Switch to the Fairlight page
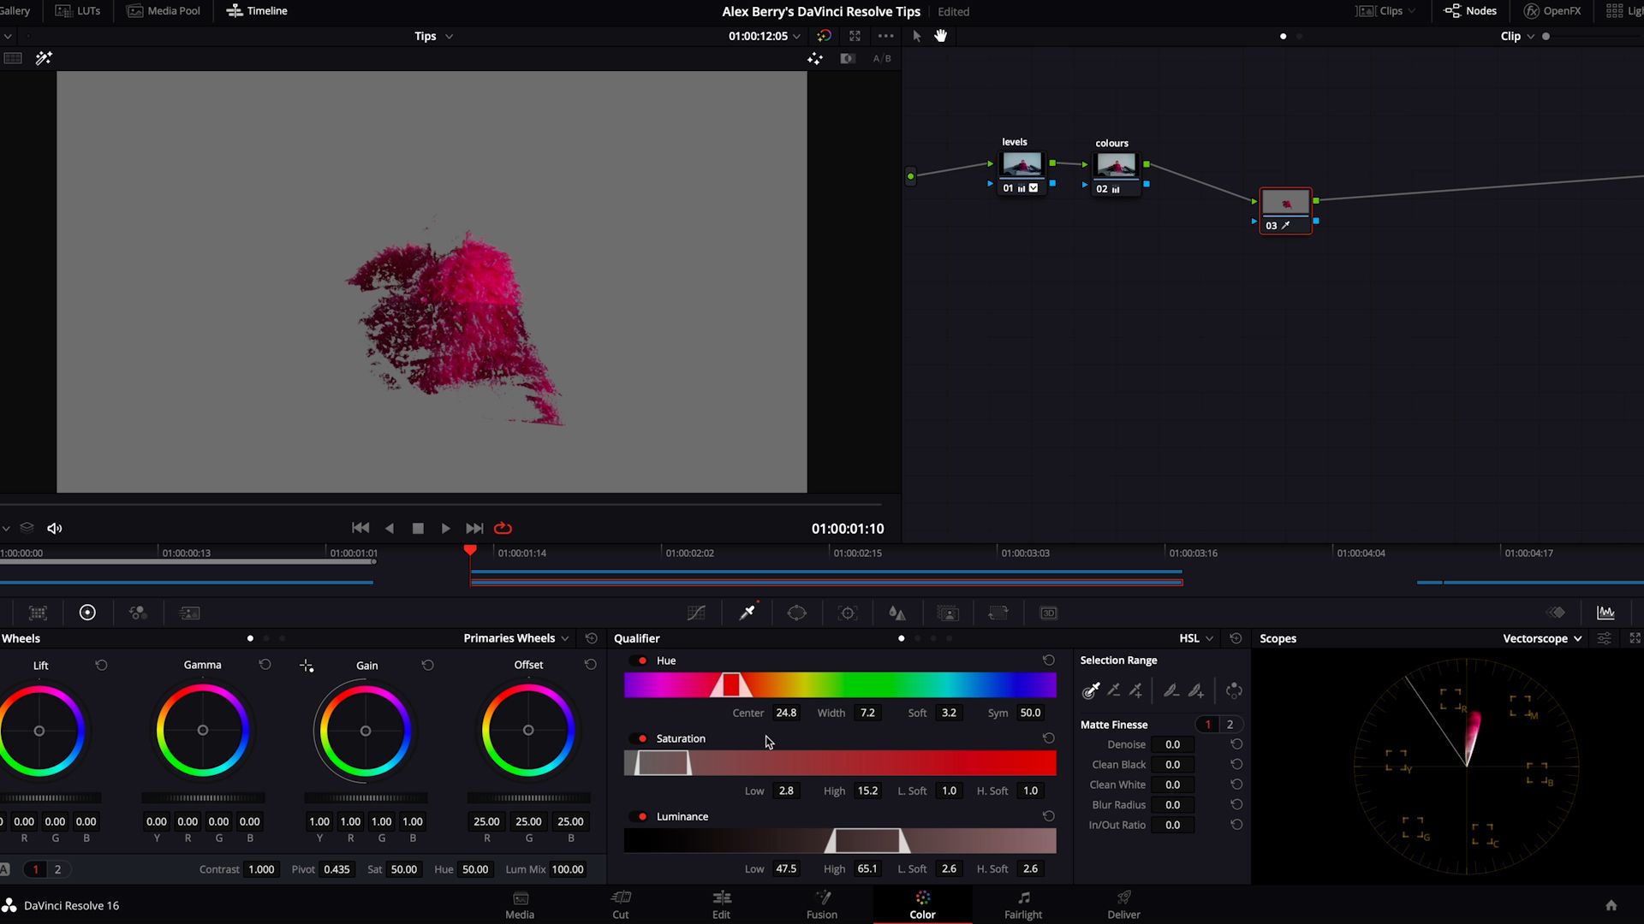The height and width of the screenshot is (924, 1644). 1023,904
